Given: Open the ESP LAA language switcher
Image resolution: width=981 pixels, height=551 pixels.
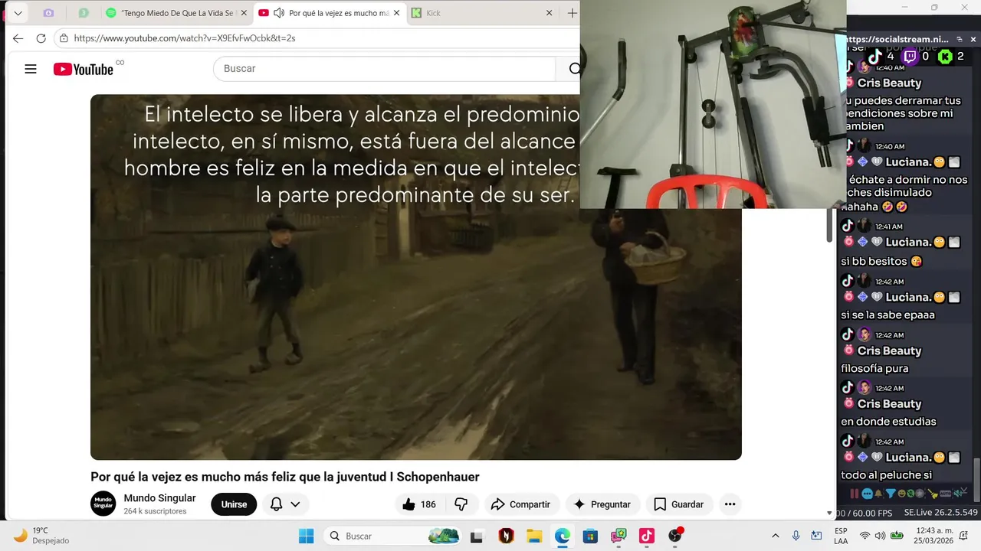Looking at the screenshot, I should click(841, 535).
